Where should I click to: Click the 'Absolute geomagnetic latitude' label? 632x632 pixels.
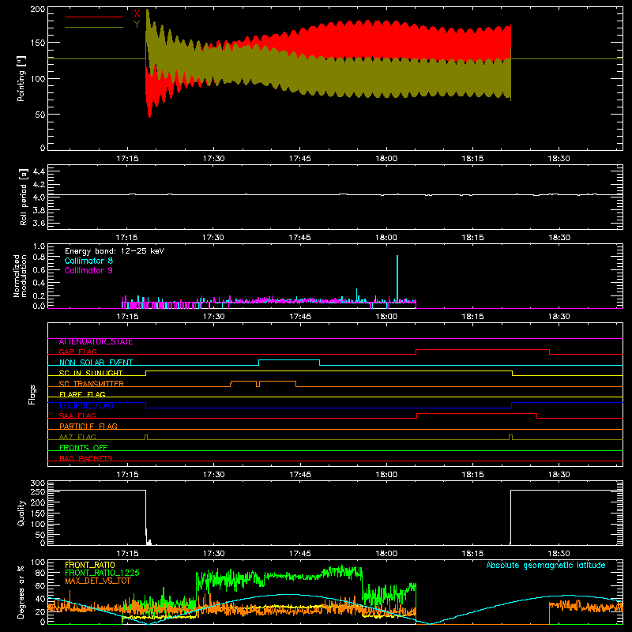(x=546, y=565)
